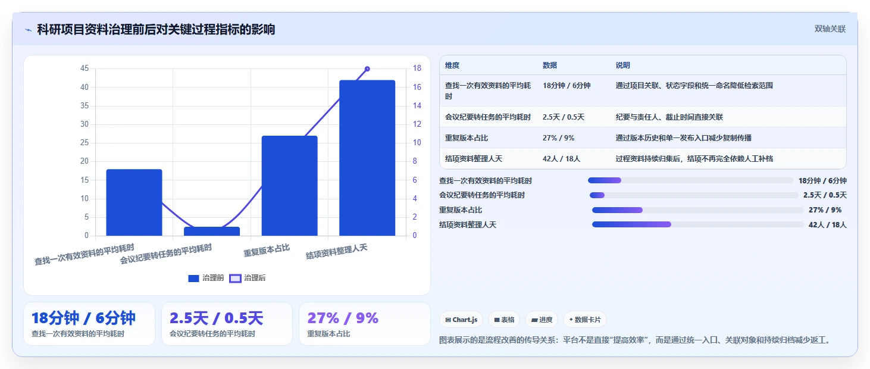
Task: Toggle the 治理后 legend item
Action: tap(248, 278)
